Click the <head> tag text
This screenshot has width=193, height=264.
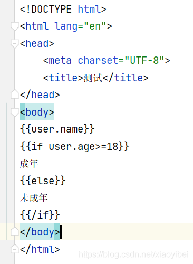[37, 44]
